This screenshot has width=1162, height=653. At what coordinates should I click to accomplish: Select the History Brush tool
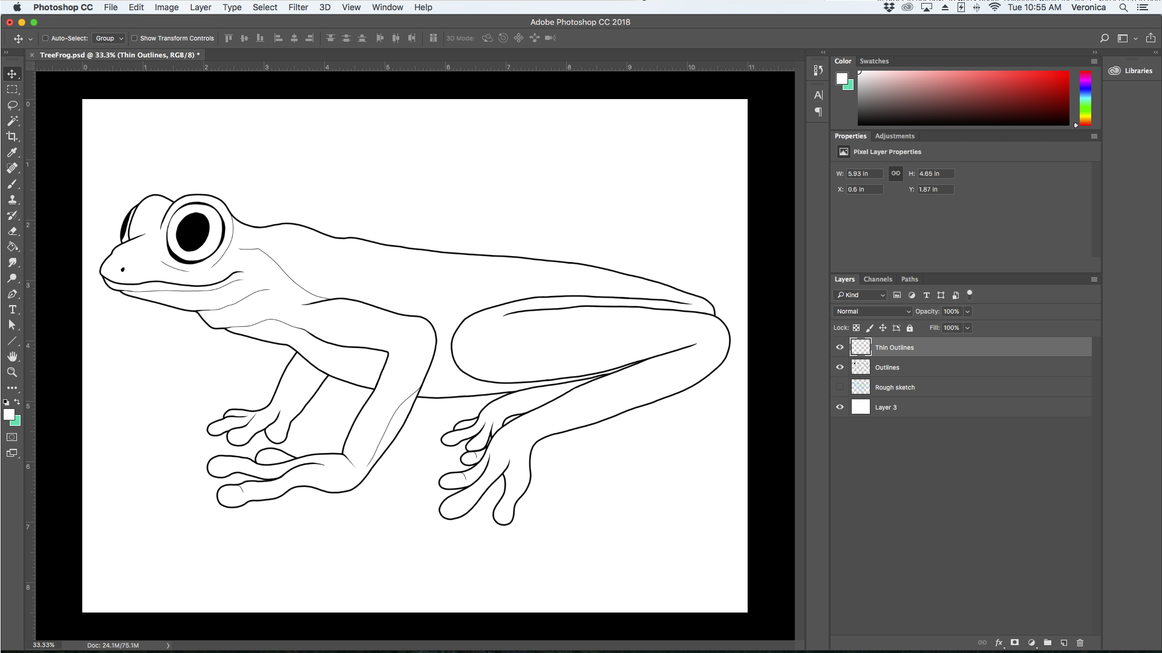point(12,215)
